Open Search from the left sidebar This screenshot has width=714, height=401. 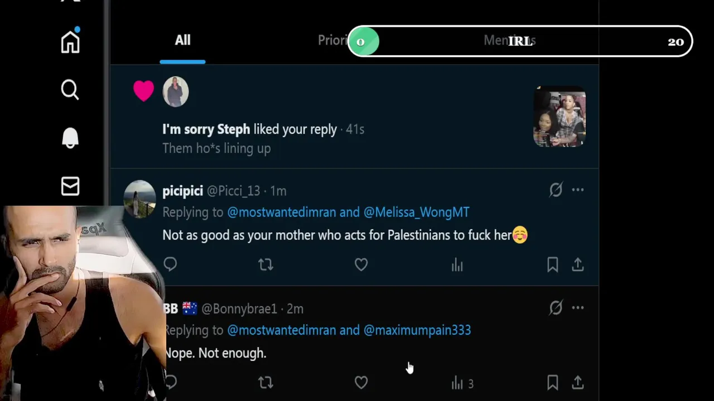pos(70,90)
